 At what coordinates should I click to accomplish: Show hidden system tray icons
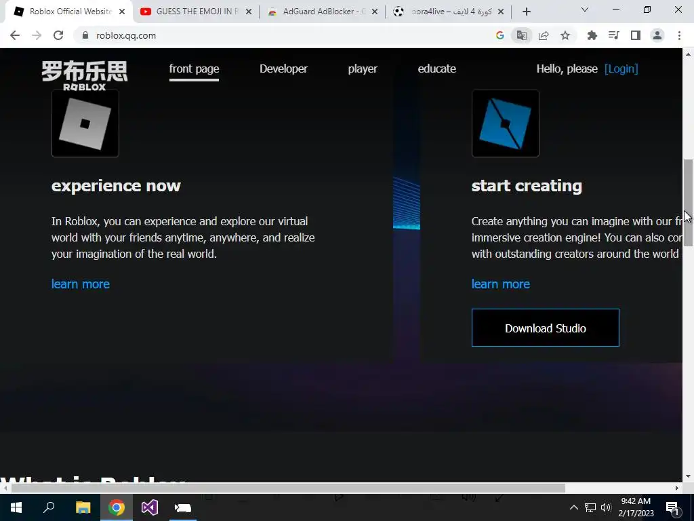click(x=573, y=507)
